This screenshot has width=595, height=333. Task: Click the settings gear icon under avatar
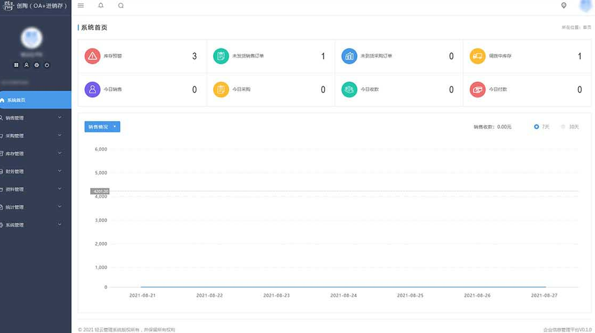point(37,65)
